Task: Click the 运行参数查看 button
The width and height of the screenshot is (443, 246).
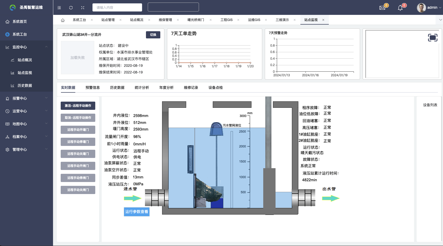Action: (136, 212)
